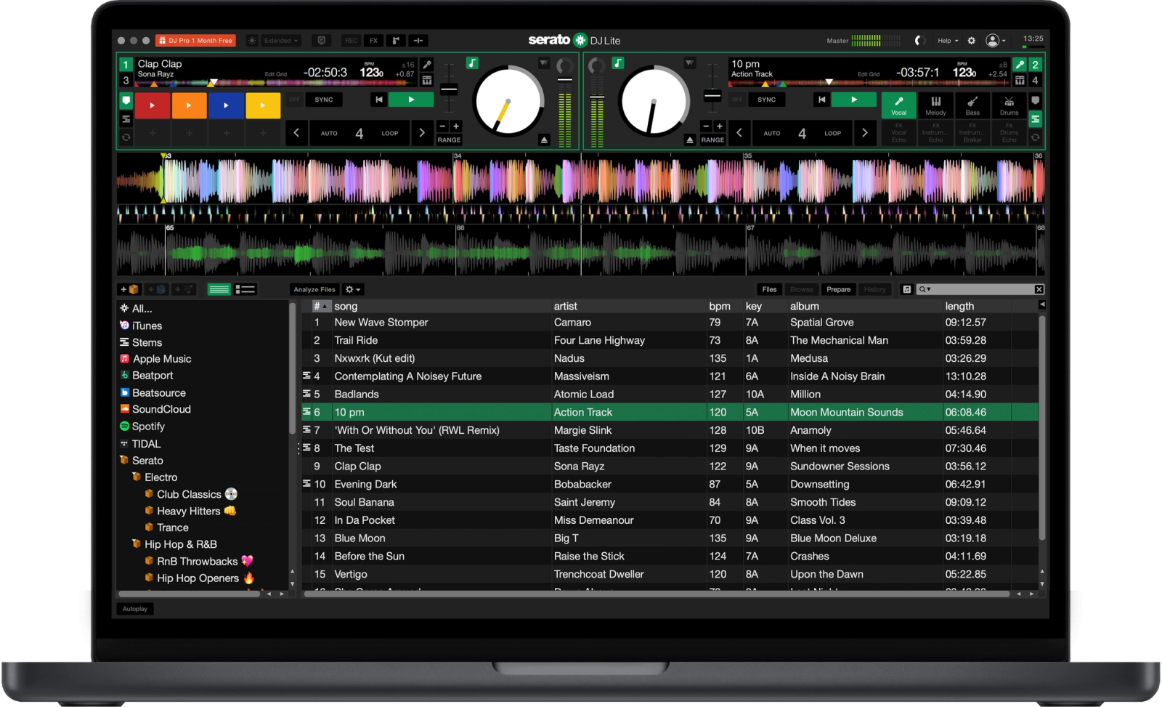Halve the loop size on left deck

(x=296, y=133)
